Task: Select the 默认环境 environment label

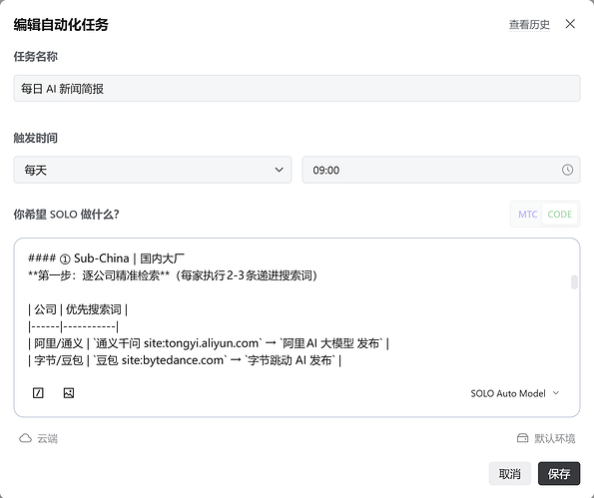Action: coord(555,438)
